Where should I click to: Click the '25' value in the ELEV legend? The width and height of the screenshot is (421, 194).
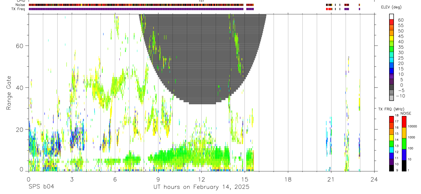(400, 58)
